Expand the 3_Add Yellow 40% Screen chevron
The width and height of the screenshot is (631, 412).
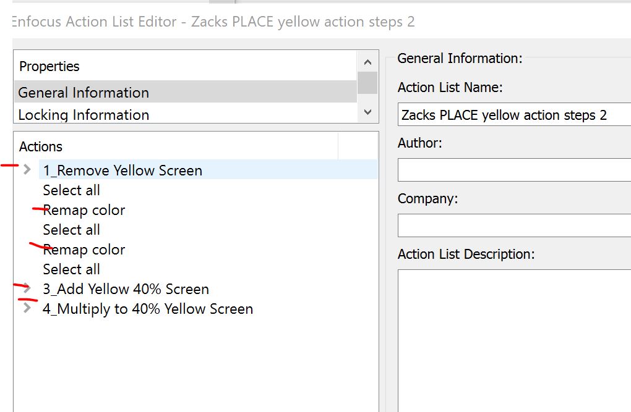27,288
